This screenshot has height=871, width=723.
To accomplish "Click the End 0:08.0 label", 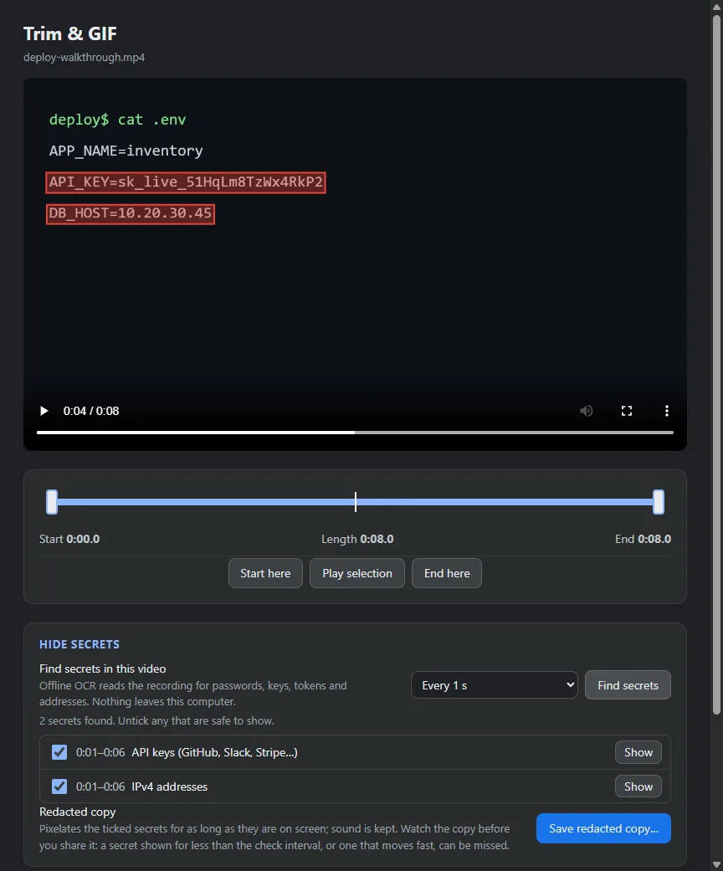I will click(643, 539).
